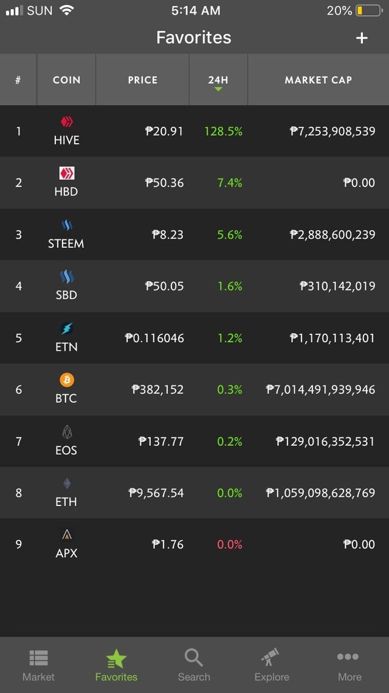Viewport: 389px width, 693px height.
Task: Toggle 24H column sort order
Action: (218, 80)
